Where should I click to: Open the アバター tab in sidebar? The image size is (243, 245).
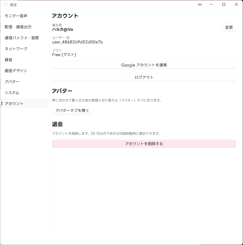coord(25,81)
